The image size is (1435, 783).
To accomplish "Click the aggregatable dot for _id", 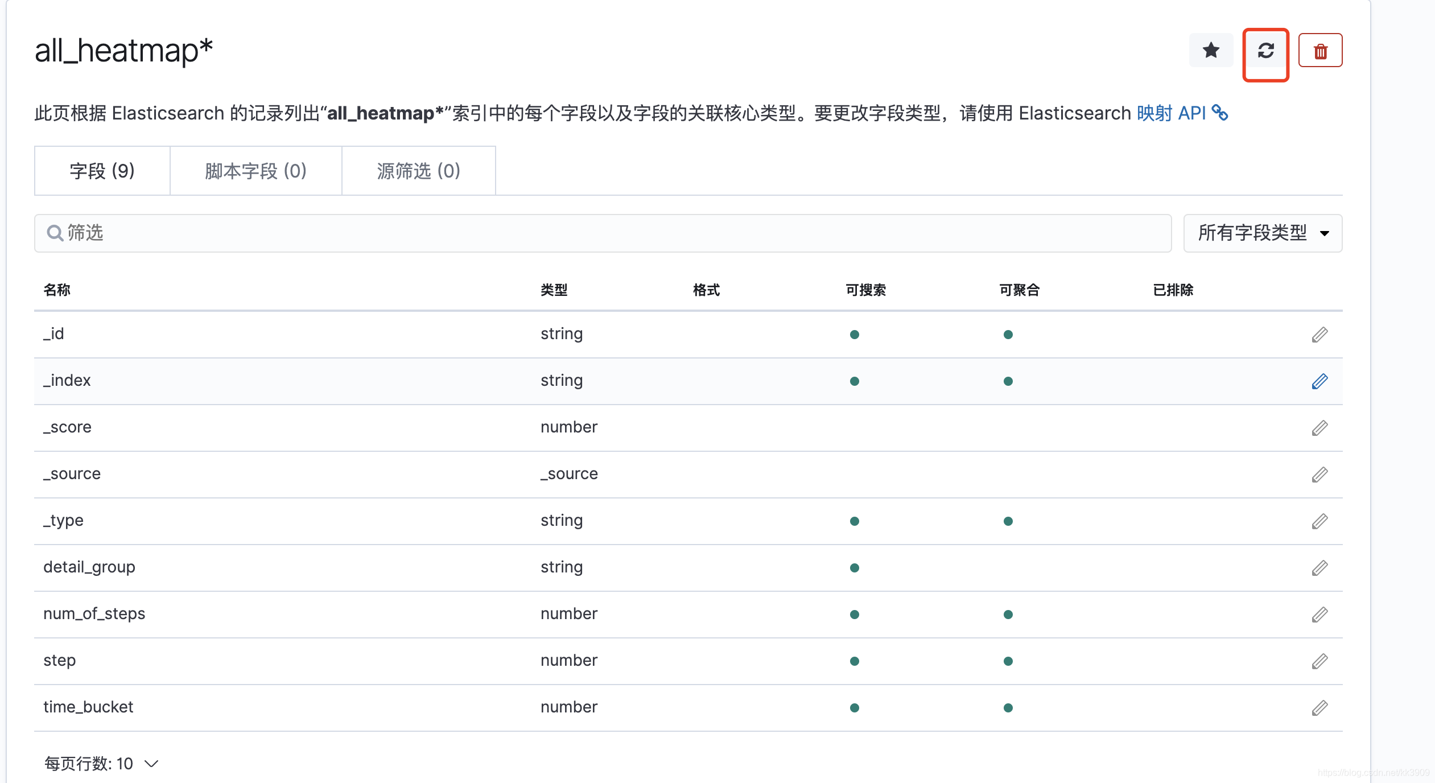I will coord(1008,335).
